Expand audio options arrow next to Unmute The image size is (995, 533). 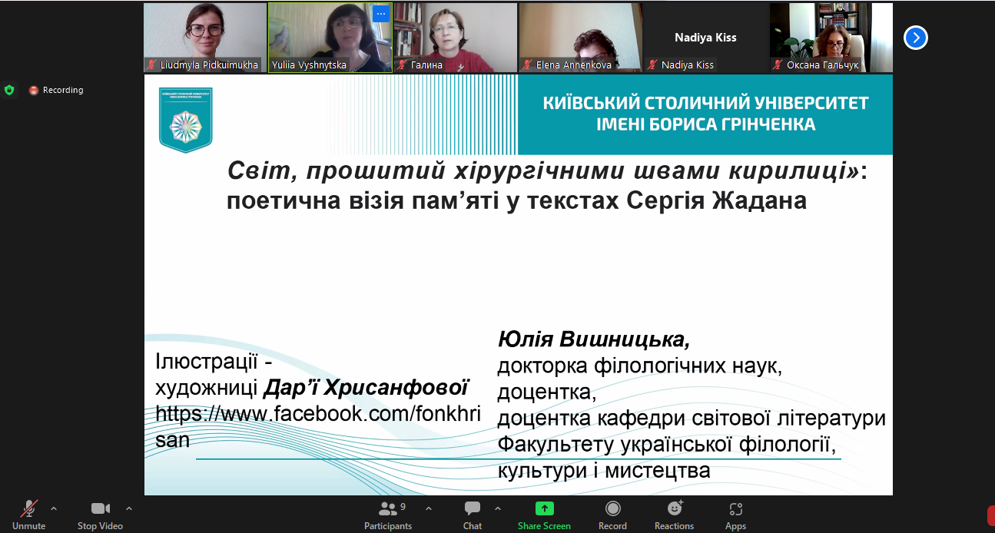coord(54,508)
